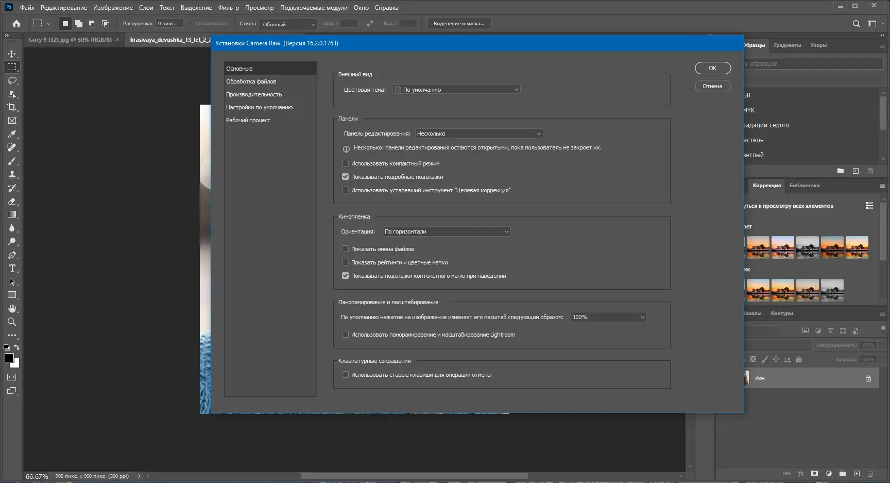Open the 'Фильтр' menu
890x483 pixels.
tap(229, 8)
